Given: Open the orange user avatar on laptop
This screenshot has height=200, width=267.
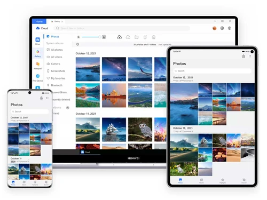Looking at the screenshot, I should pyautogui.click(x=215, y=28).
